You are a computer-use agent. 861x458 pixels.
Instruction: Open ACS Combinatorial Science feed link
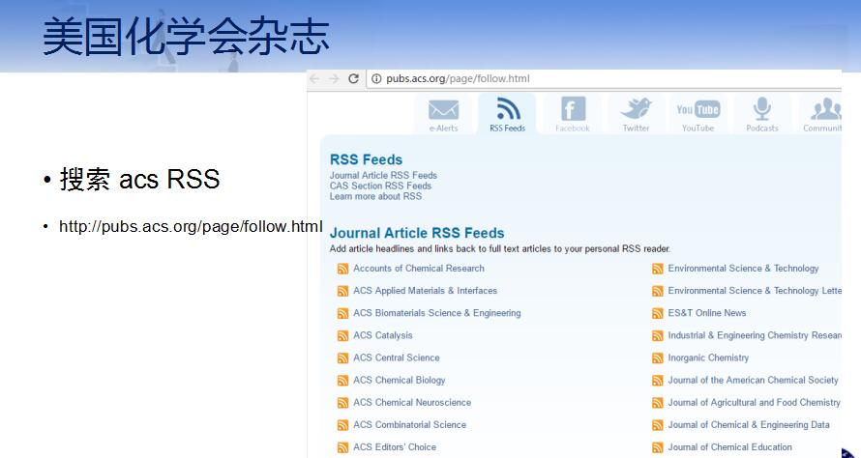pos(409,424)
